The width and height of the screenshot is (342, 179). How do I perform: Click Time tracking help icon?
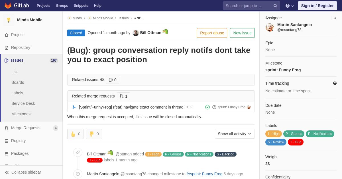click(335, 83)
